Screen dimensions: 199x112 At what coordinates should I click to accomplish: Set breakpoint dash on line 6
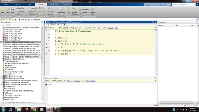click(49, 47)
